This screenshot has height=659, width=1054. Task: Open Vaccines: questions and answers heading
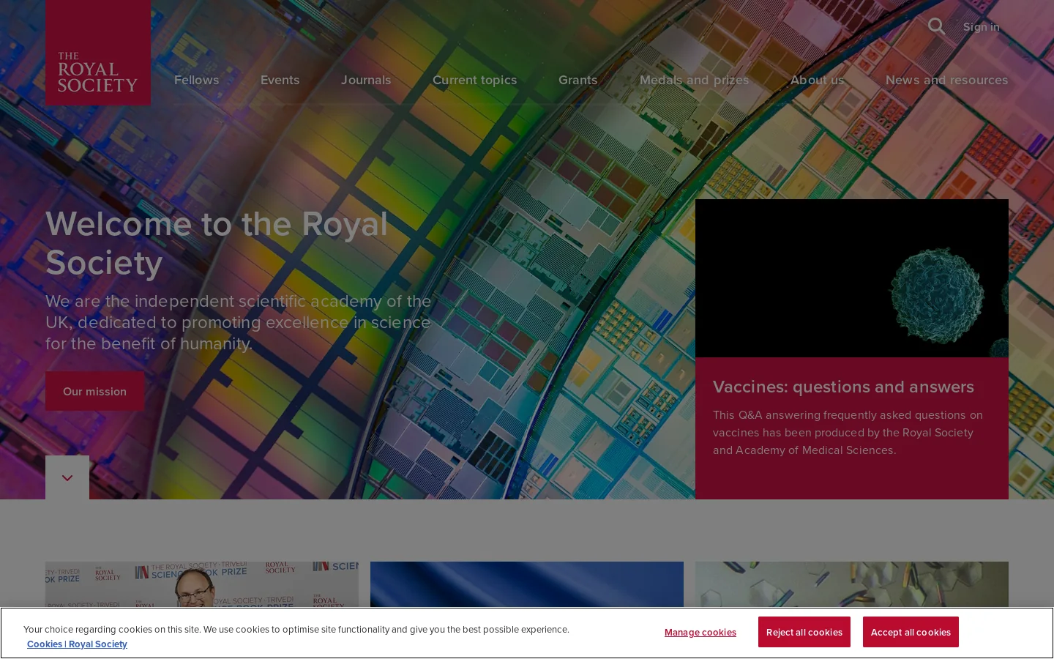point(843,387)
